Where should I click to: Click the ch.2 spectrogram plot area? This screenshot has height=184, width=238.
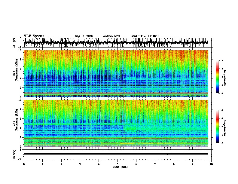pyautogui.click(x=116, y=123)
